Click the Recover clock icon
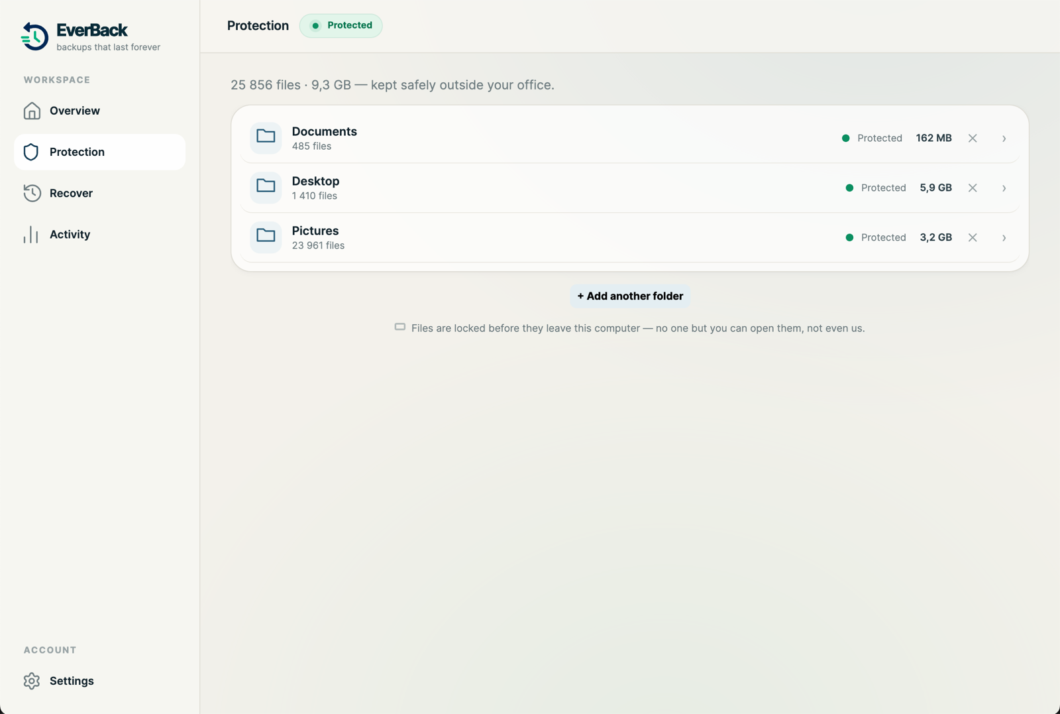The width and height of the screenshot is (1060, 714). pos(32,193)
